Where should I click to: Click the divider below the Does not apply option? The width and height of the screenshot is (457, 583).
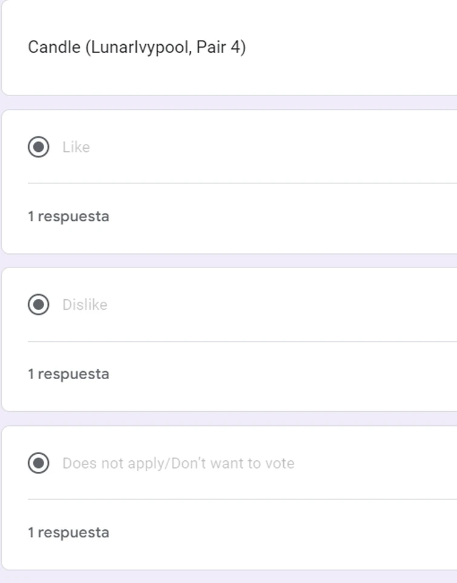click(242, 499)
